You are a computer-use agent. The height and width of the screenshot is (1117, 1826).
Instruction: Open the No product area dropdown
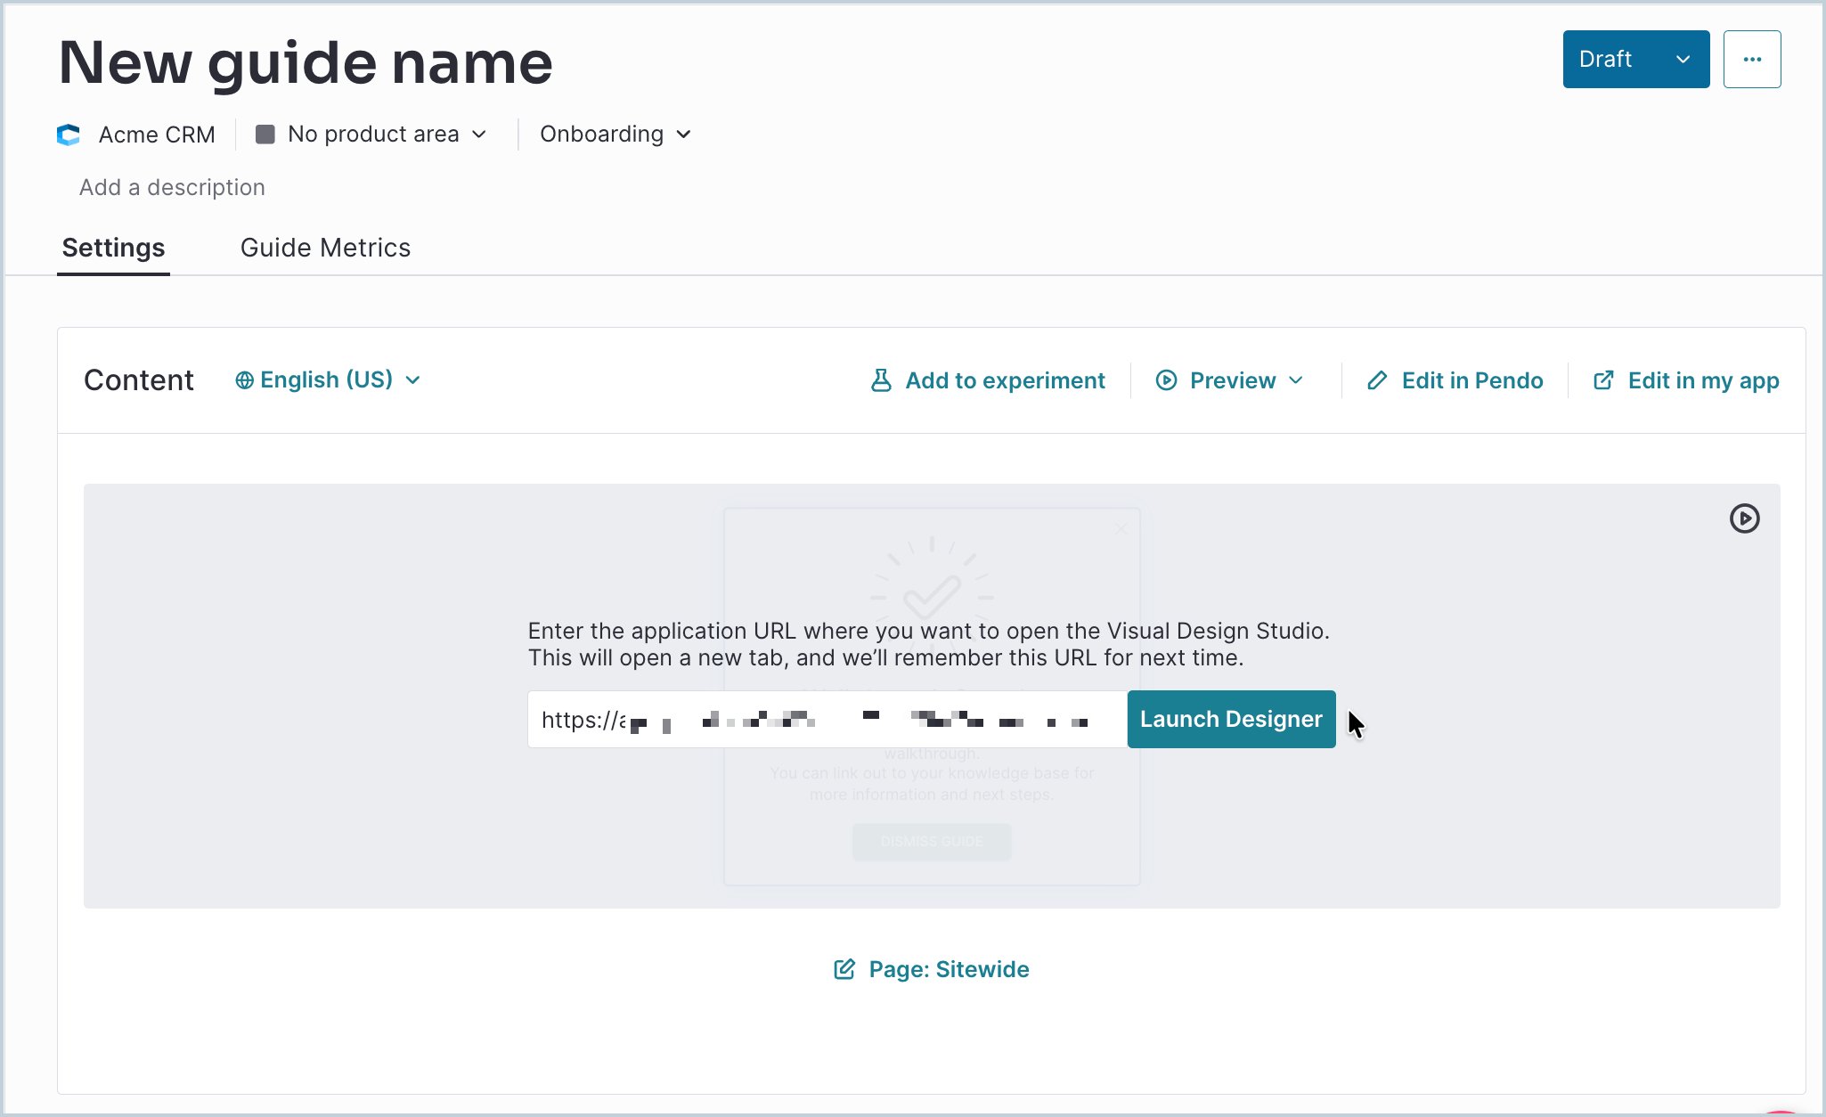click(371, 135)
